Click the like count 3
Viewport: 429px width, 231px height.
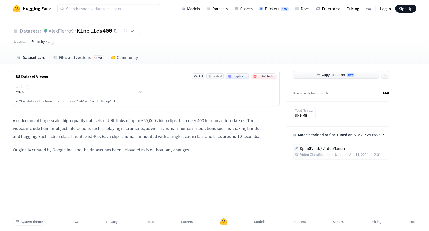(138, 31)
